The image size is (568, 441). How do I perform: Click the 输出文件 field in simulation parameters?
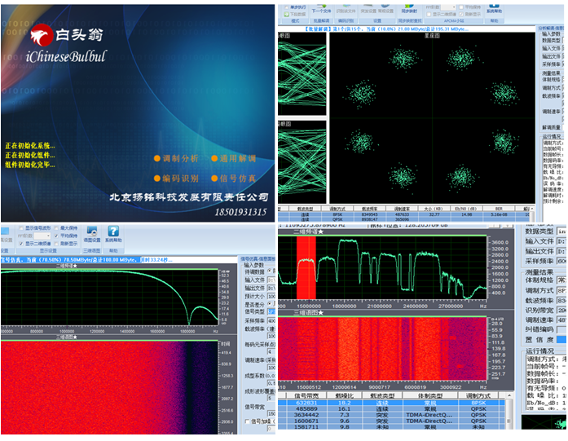pyautogui.click(x=271, y=288)
